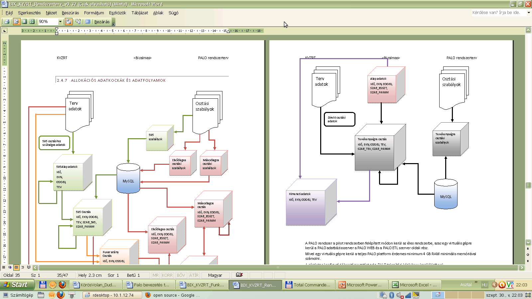Screen dimensions: 532x299
Task: Switch to Reading Layout view button
Action: (x=29, y=267)
